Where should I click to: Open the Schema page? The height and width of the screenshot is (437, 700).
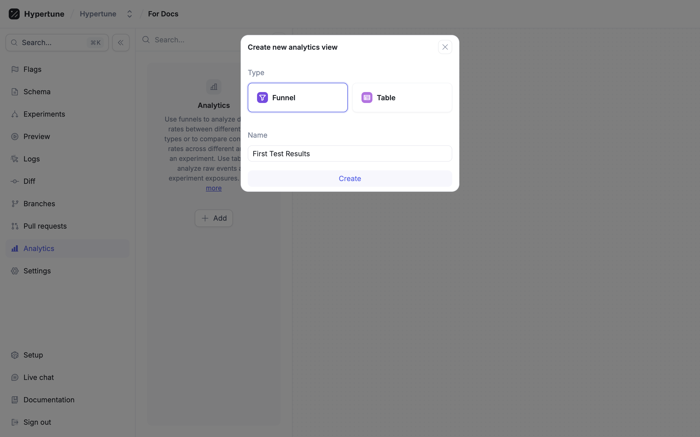pos(37,91)
